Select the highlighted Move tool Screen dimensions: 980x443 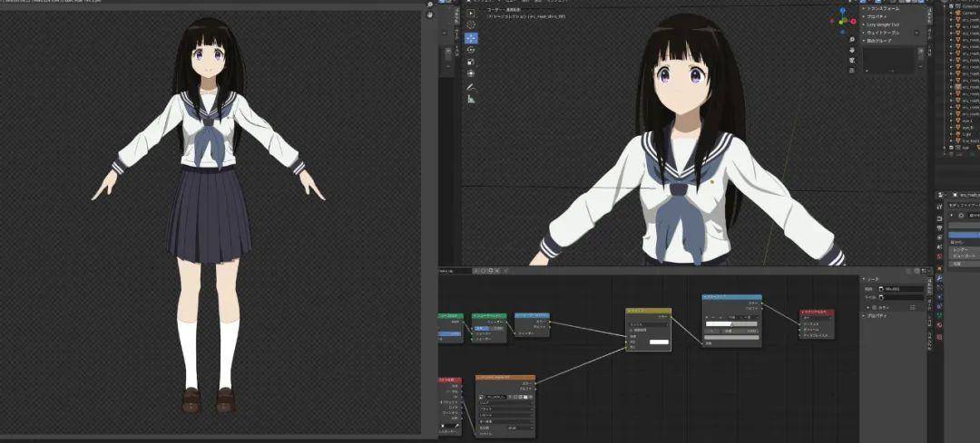click(x=471, y=37)
